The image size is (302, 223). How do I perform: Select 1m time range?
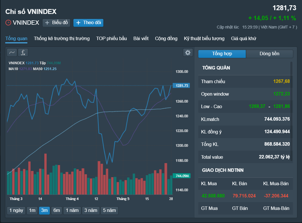tap(32, 210)
